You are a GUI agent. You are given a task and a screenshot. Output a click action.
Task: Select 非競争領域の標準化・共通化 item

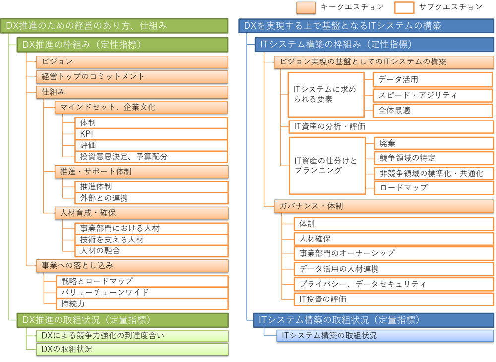433,173
